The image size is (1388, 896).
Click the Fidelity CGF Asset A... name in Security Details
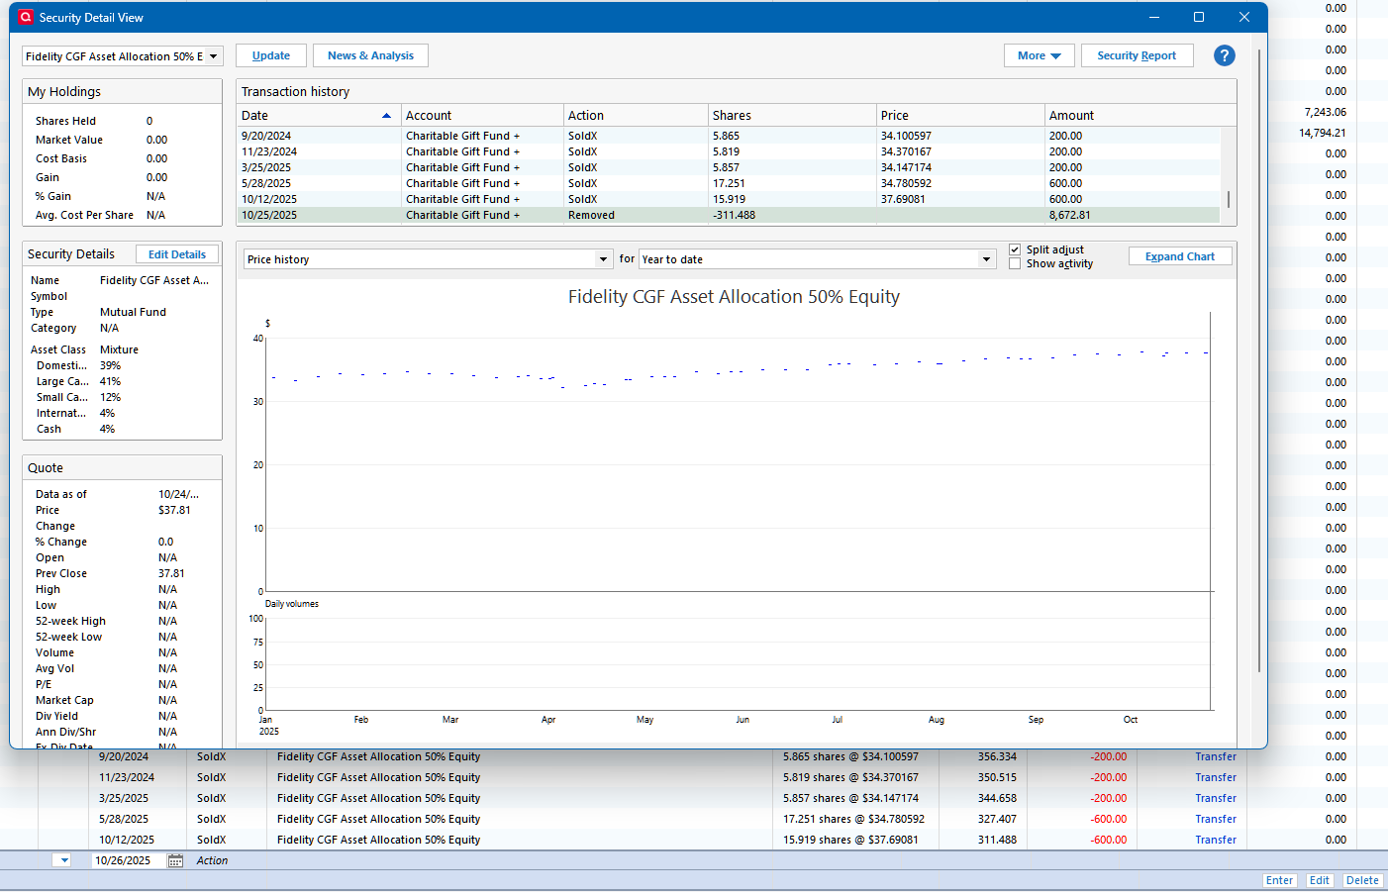tap(154, 280)
